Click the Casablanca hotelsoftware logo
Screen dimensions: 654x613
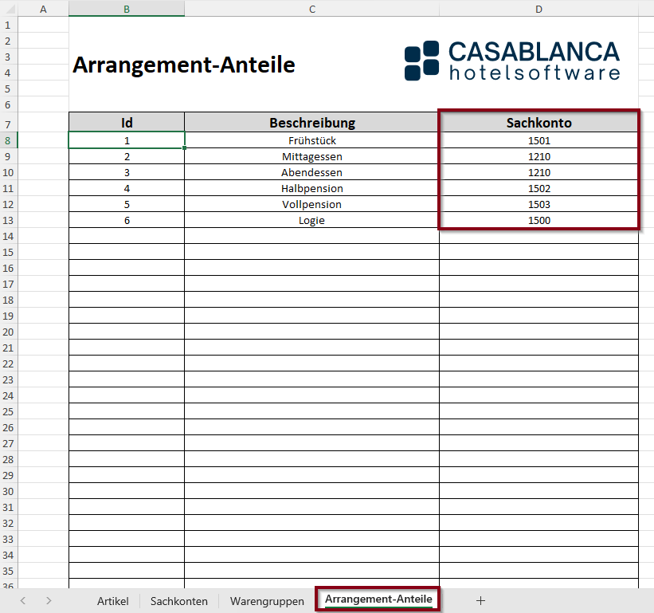pyautogui.click(x=512, y=61)
